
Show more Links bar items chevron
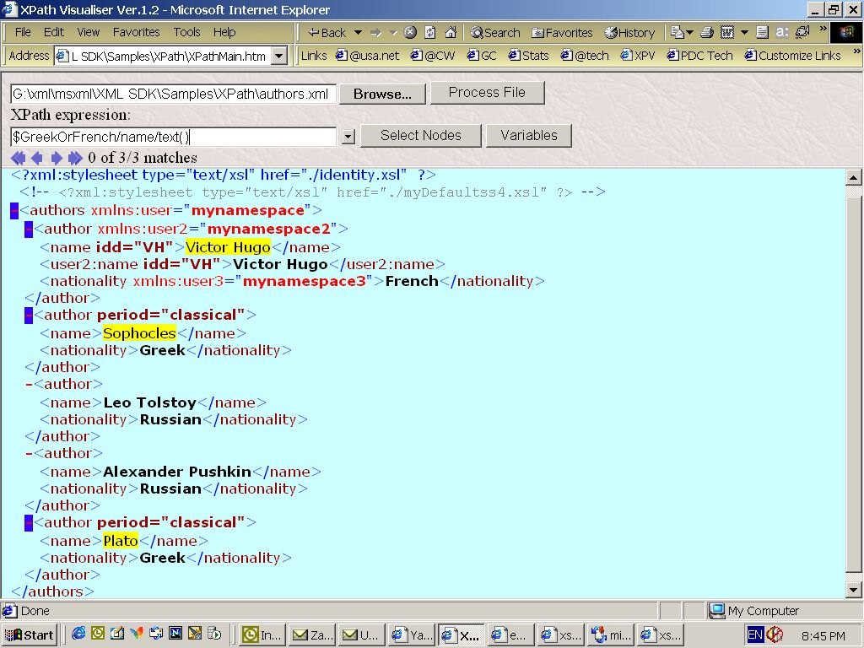tap(856, 51)
